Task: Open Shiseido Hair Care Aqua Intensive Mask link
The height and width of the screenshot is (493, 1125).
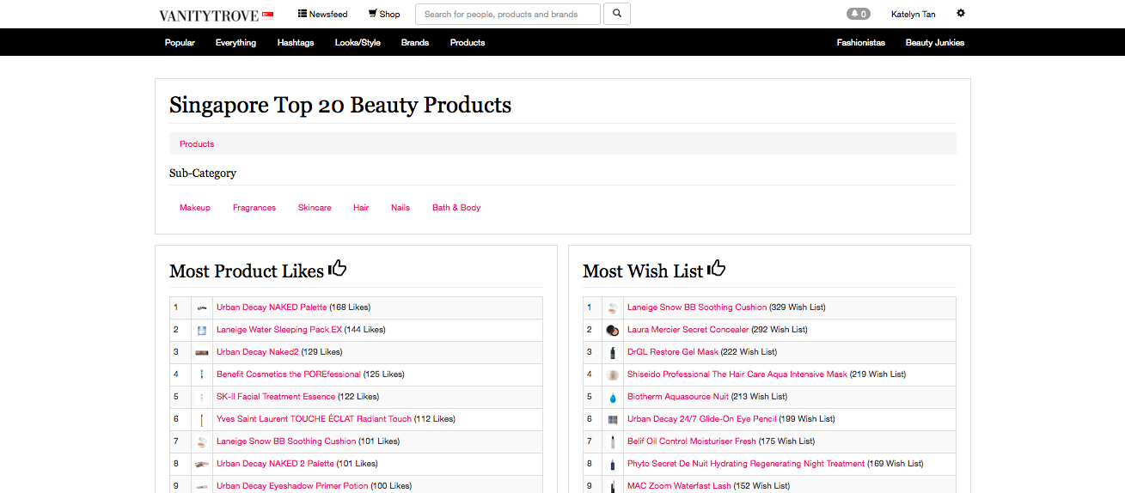Action: pyautogui.click(x=737, y=374)
